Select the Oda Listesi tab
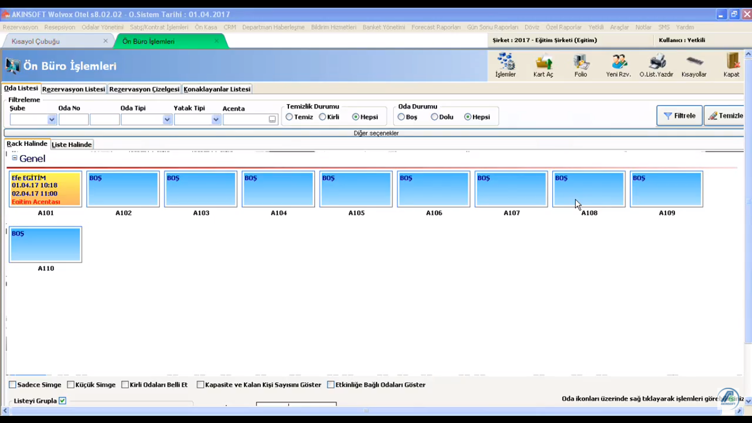Image resolution: width=752 pixels, height=423 pixels. coord(21,88)
